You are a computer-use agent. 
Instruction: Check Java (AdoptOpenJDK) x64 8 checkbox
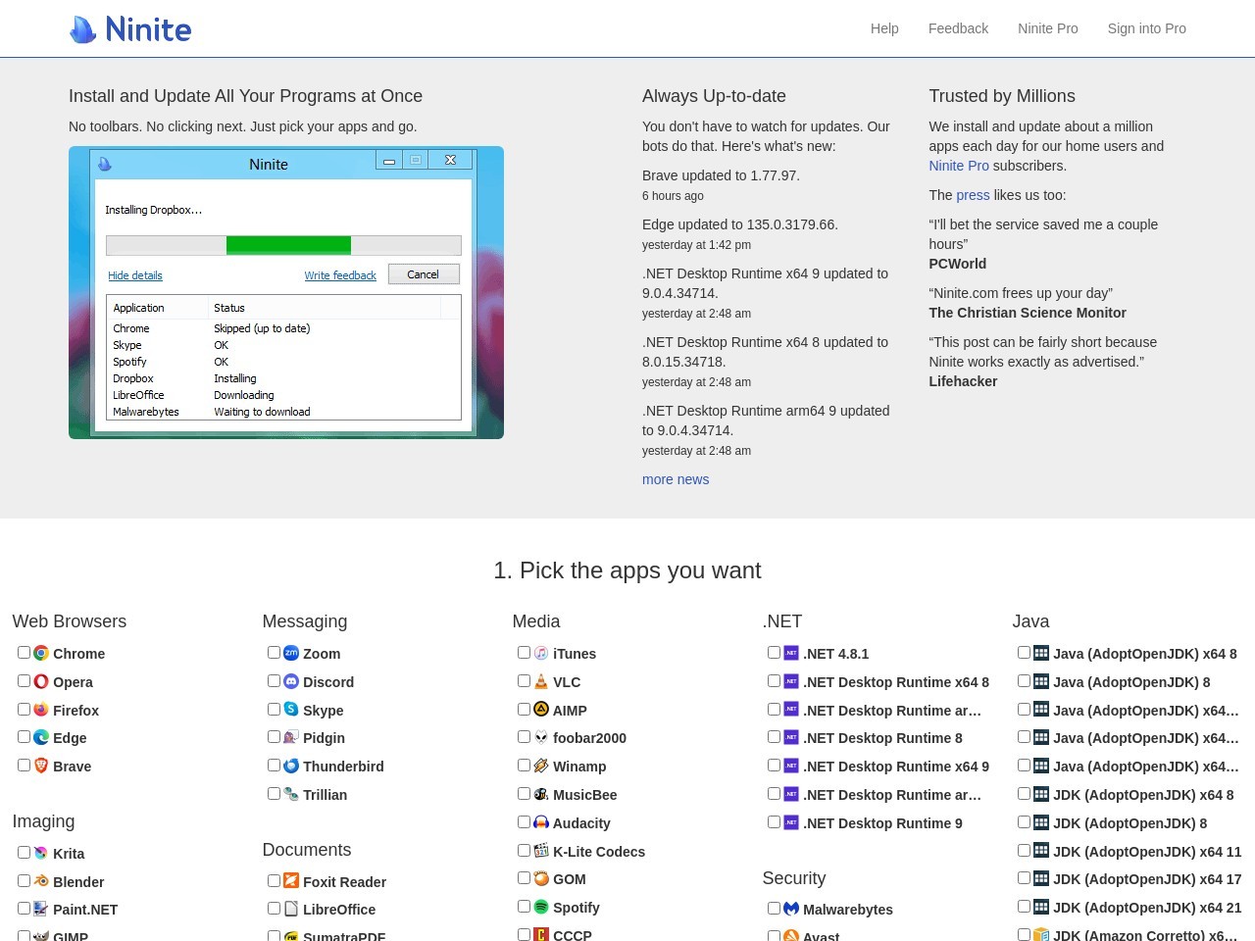tap(1024, 653)
